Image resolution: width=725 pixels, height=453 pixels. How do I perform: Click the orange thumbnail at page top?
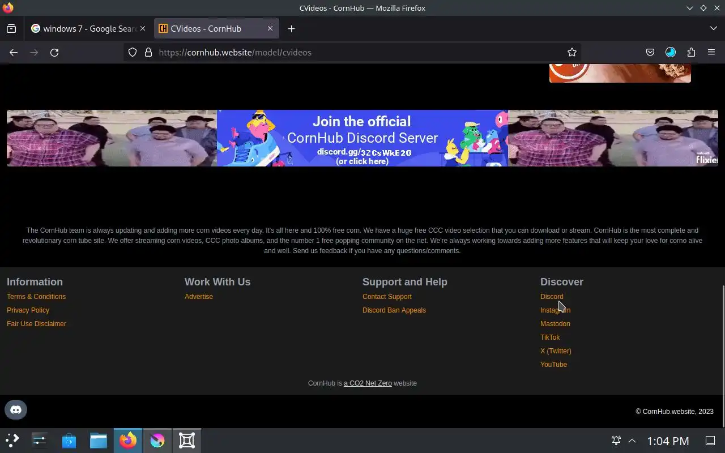click(x=620, y=73)
